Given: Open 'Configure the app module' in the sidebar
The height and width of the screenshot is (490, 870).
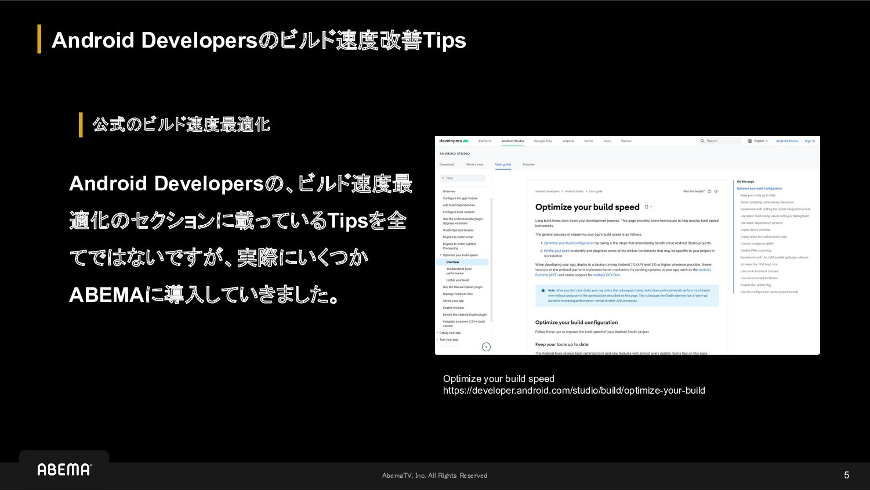Looking at the screenshot, I should click(x=460, y=198).
